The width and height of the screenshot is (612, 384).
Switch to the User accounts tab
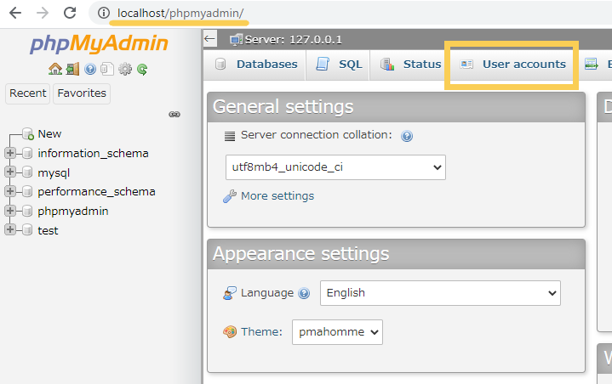pos(513,65)
